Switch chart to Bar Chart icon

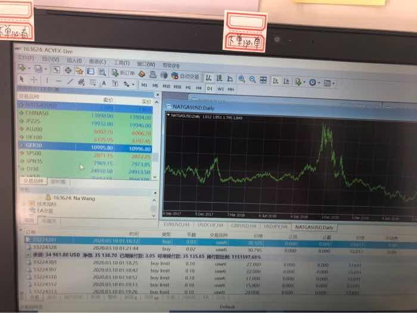[x=208, y=77]
